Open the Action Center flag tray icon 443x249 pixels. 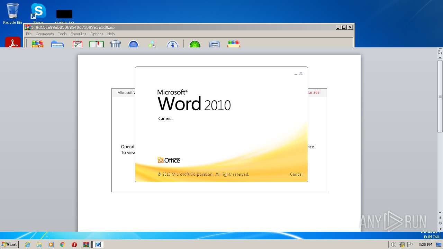tap(410, 245)
